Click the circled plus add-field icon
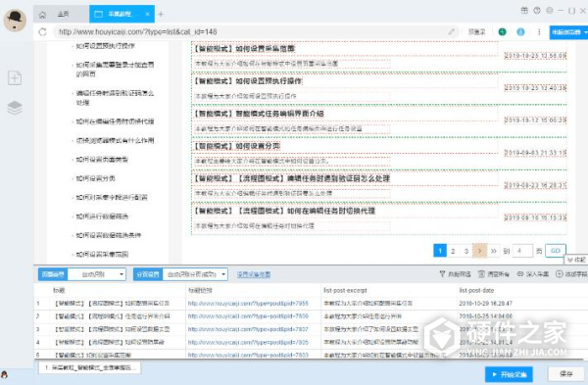This screenshot has height=385, width=588. click(x=560, y=274)
